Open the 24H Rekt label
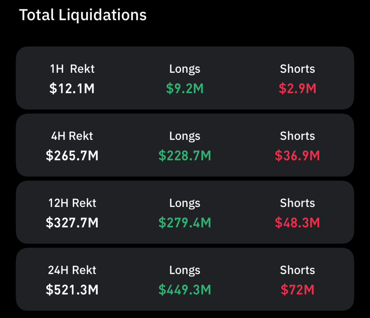This screenshot has height=318, width=370. click(72, 270)
